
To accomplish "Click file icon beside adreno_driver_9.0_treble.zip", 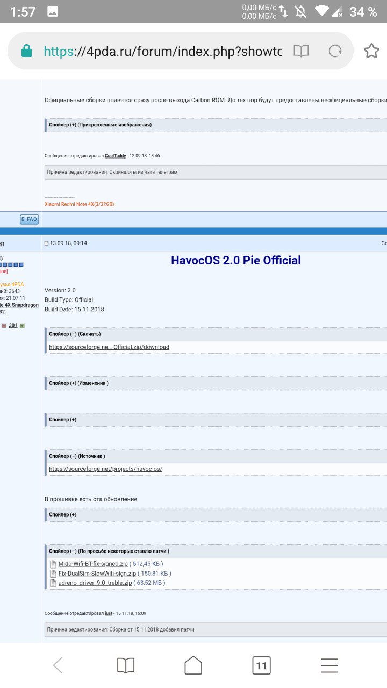I will coord(53,583).
